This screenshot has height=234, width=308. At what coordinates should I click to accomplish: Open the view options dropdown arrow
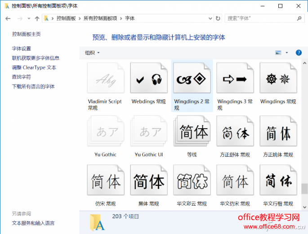pyautogui.click(x=287, y=53)
